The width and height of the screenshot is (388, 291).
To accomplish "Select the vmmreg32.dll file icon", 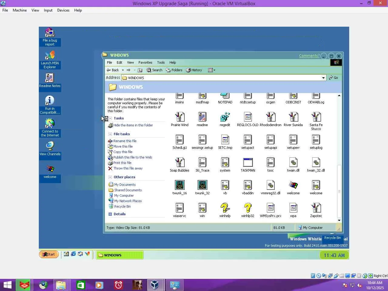I will (x=270, y=185).
